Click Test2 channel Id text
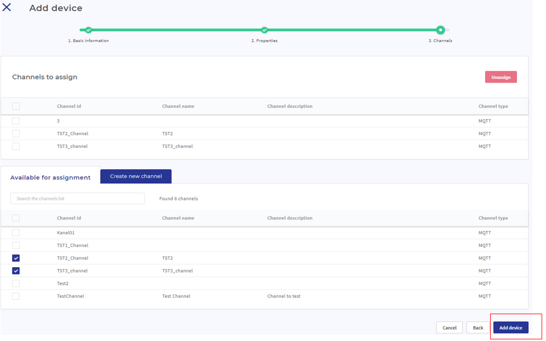Screen dimensions: 546x341 (x=62, y=283)
